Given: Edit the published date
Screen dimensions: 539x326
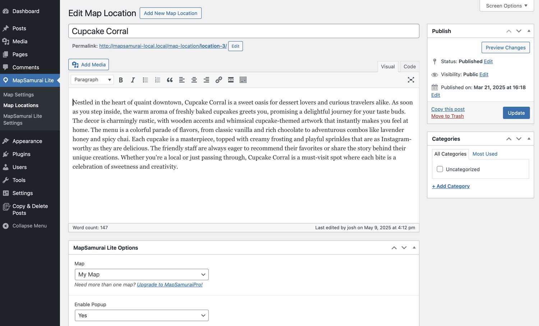Looking at the screenshot, I should click(436, 95).
